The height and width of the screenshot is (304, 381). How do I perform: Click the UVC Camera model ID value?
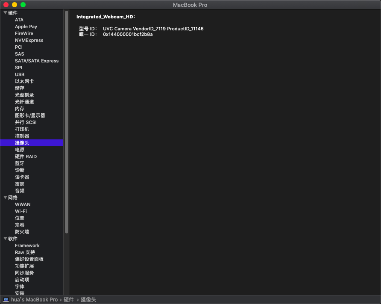click(153, 29)
